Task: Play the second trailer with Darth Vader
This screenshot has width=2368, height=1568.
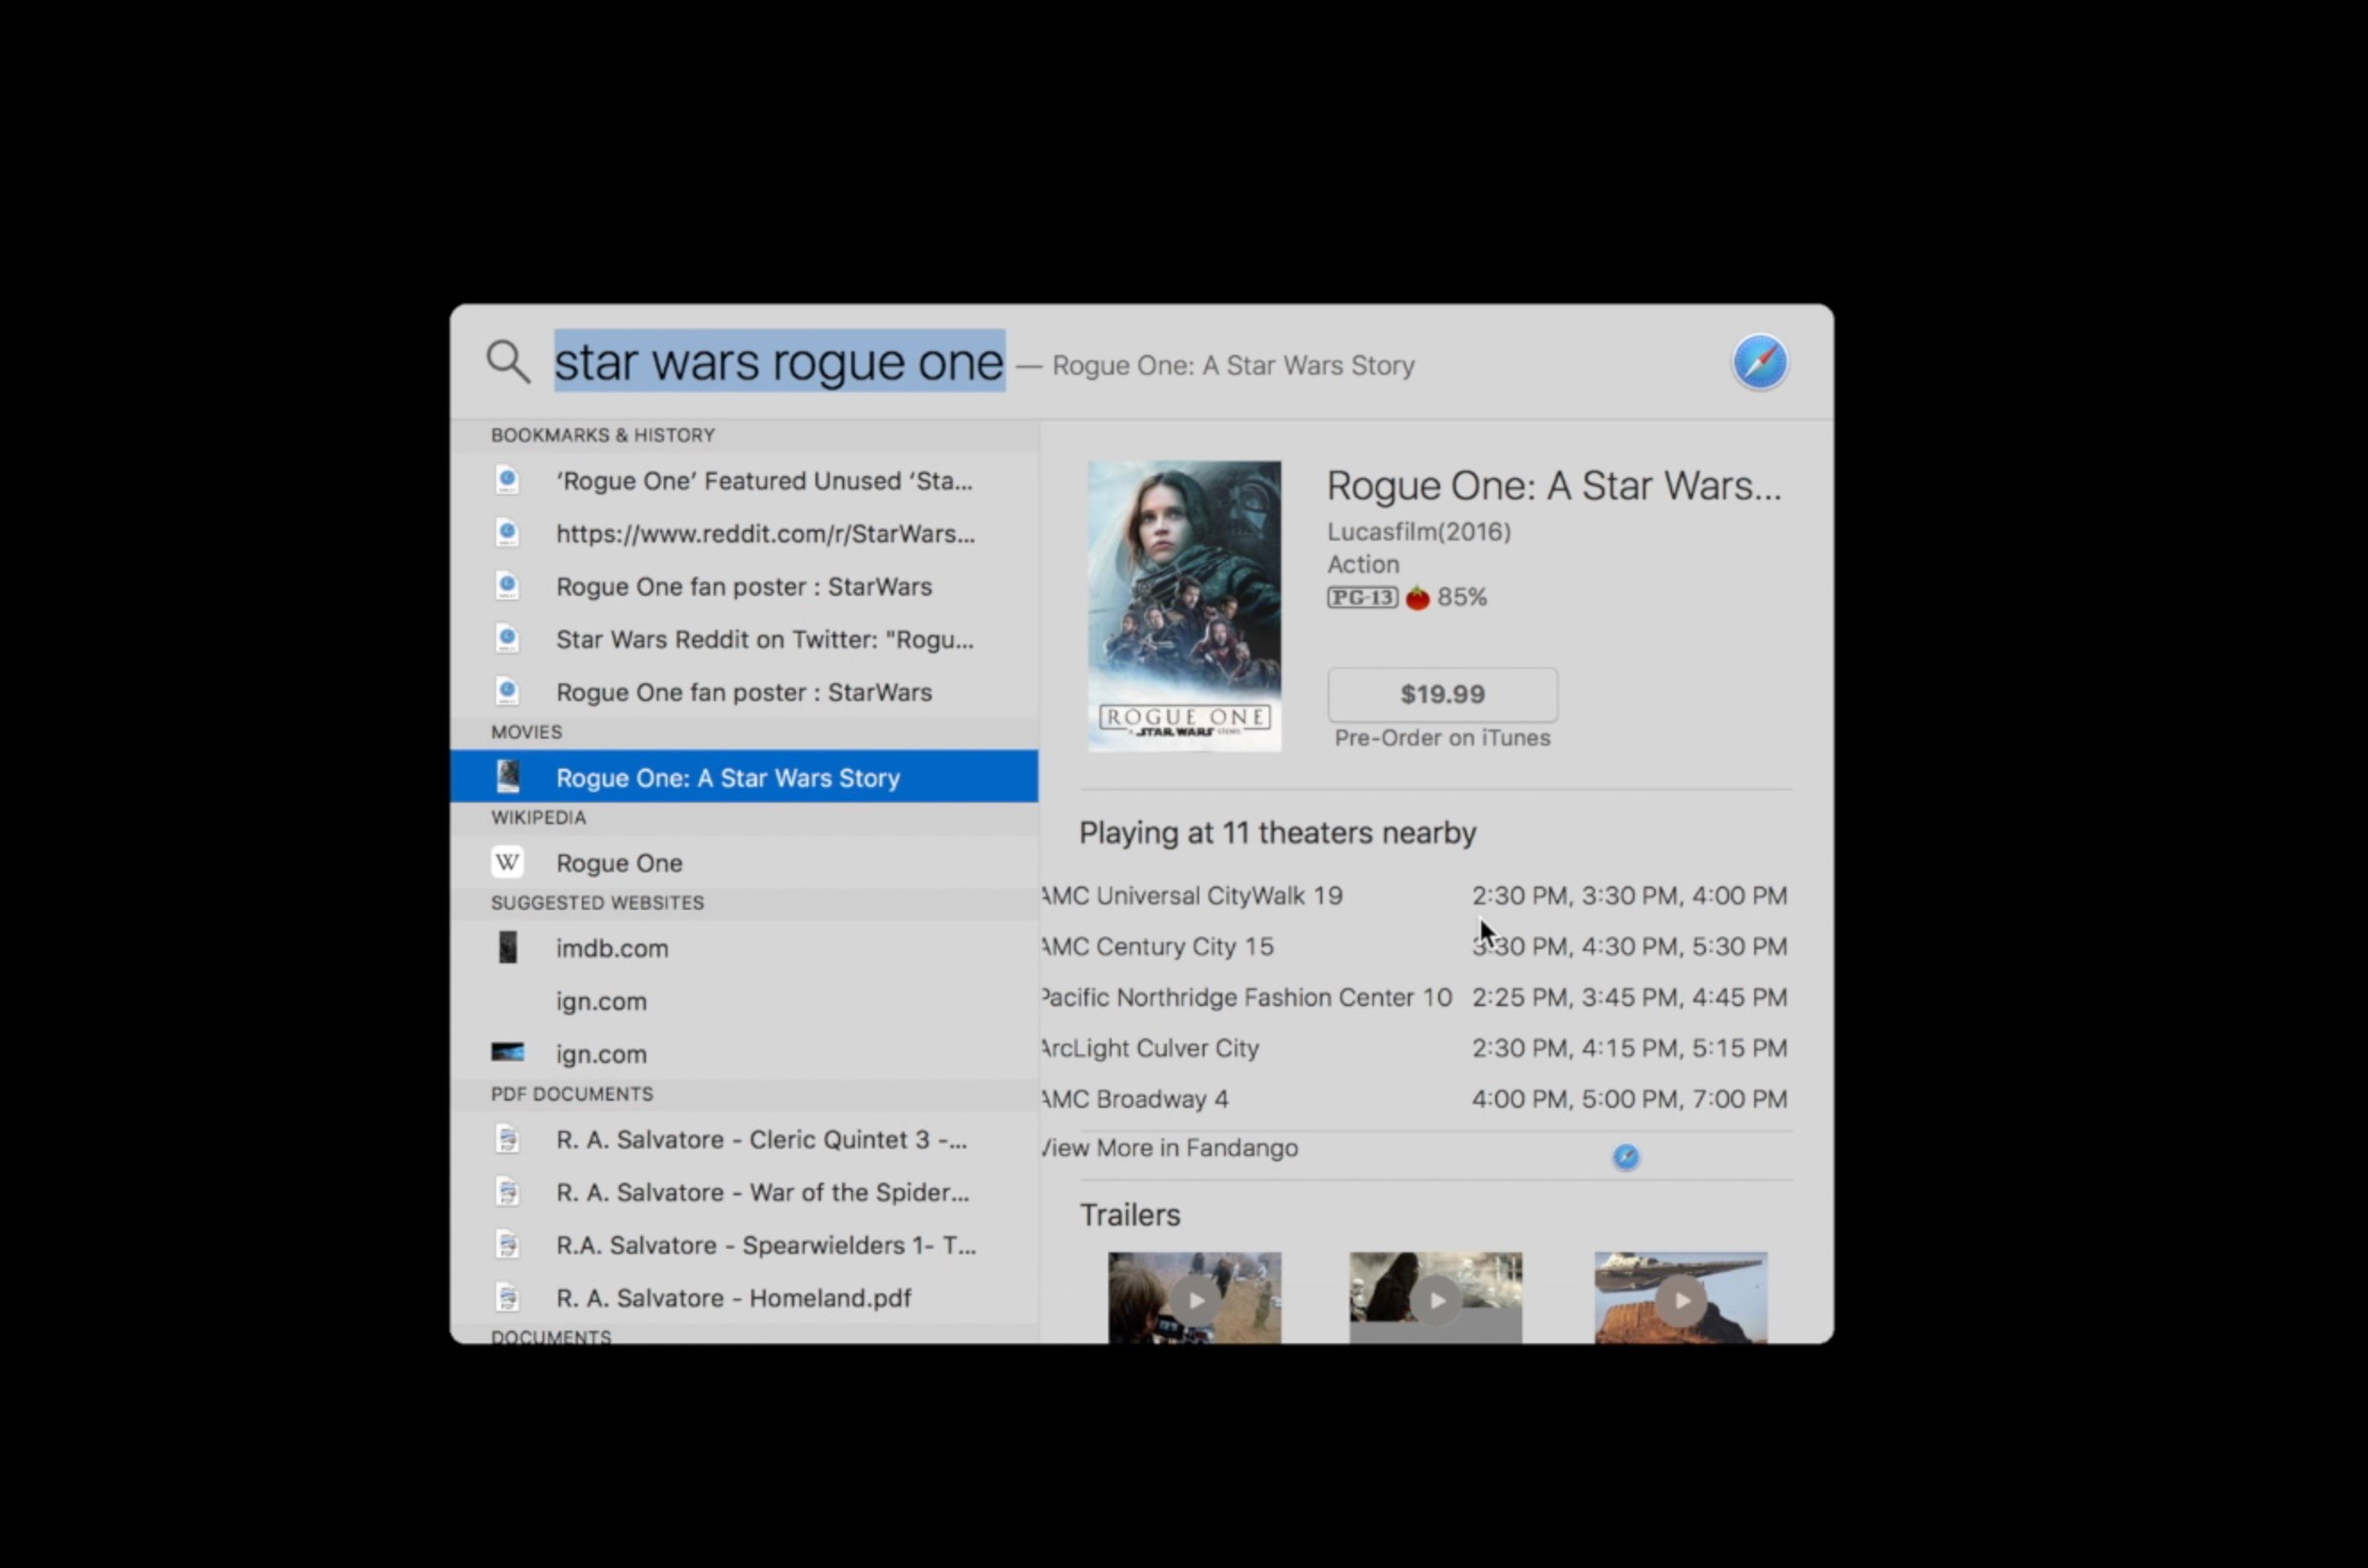Action: (1436, 1298)
